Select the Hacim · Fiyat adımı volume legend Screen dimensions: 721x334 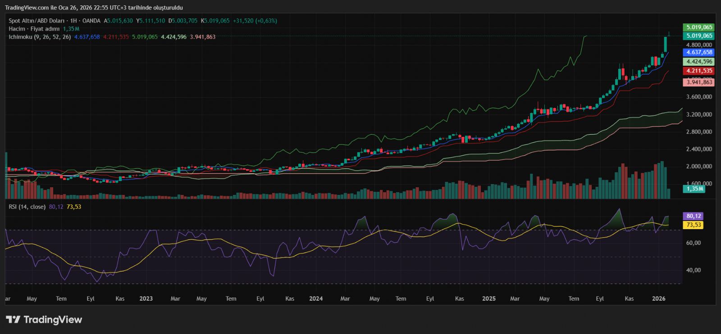tap(34, 29)
